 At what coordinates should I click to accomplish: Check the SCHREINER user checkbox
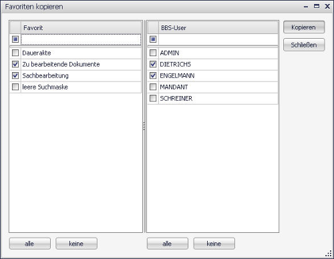point(153,98)
